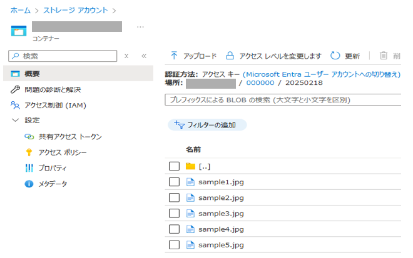Click the IAM people icon
413x258 pixels.
(x=15, y=105)
